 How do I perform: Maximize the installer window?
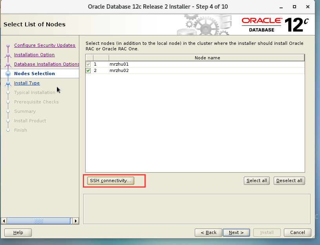(x=294, y=7)
